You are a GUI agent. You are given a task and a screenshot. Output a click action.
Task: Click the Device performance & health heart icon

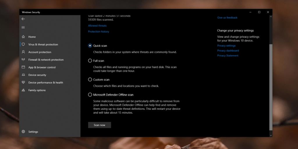23,83
